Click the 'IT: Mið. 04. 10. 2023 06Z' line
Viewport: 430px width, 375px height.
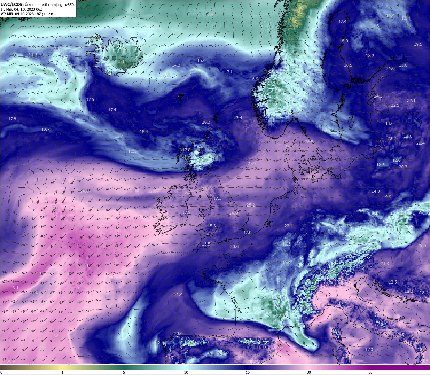pyautogui.click(x=21, y=9)
